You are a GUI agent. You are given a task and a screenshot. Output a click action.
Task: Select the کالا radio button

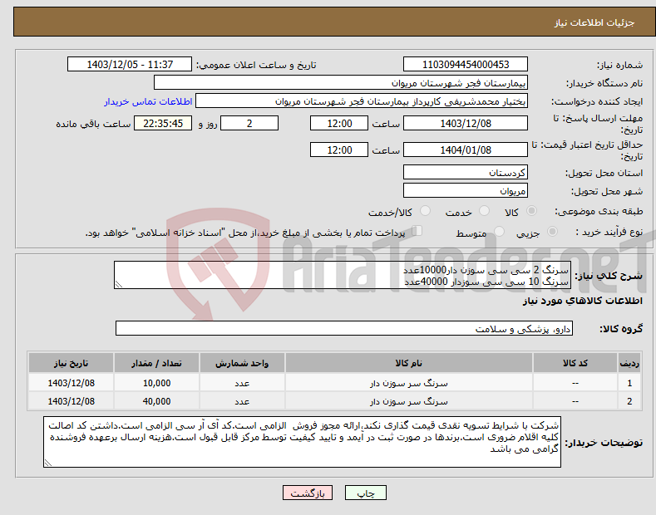coord(532,211)
